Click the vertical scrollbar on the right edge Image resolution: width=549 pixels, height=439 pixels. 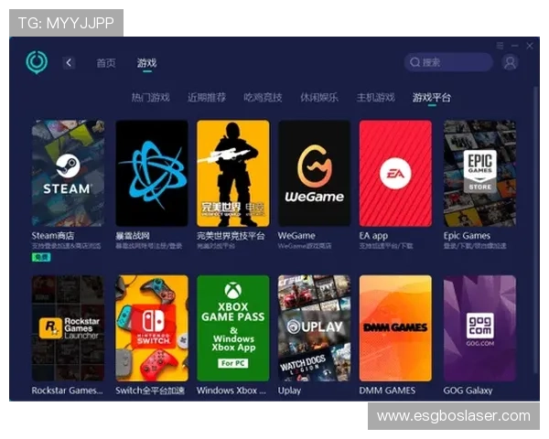pyautogui.click(x=536, y=228)
